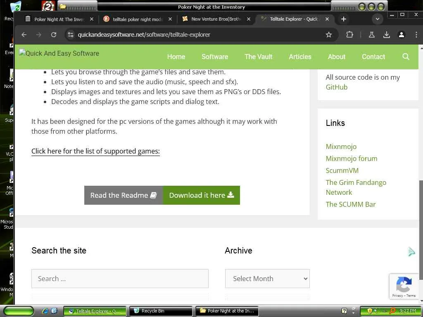Open a new browser tab
The width and height of the screenshot is (423, 317).
coord(343,19)
